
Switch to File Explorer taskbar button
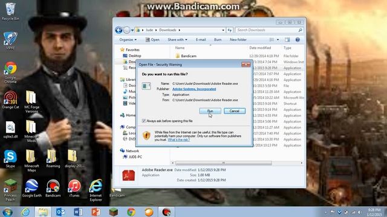click(43, 212)
